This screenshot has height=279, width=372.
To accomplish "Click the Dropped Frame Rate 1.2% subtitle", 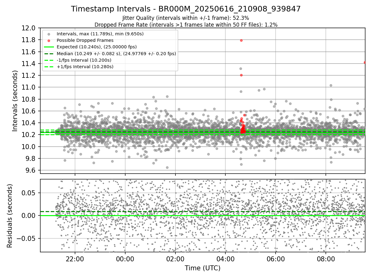I will 186,24.
